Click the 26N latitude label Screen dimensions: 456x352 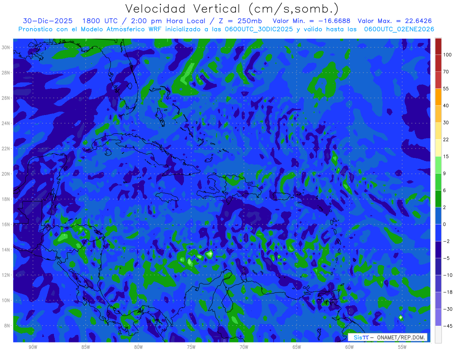[6, 98]
